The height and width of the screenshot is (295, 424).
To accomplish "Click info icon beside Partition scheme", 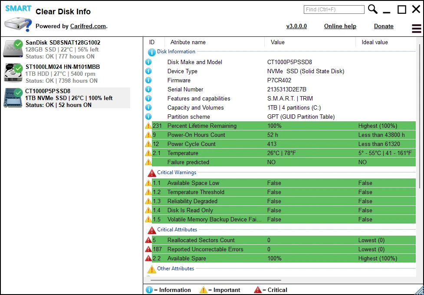I will coord(148,117).
